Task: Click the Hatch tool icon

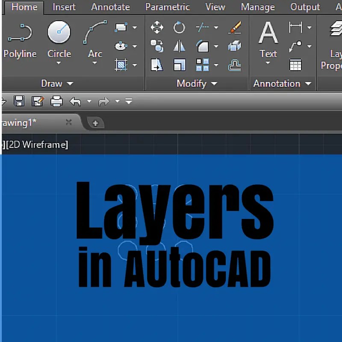Action: tap(121, 65)
